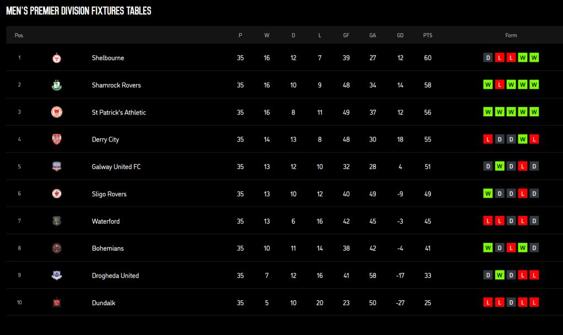Viewport: 563px width, 335px height.
Task: Select the Dundalk team name
Action: (104, 302)
